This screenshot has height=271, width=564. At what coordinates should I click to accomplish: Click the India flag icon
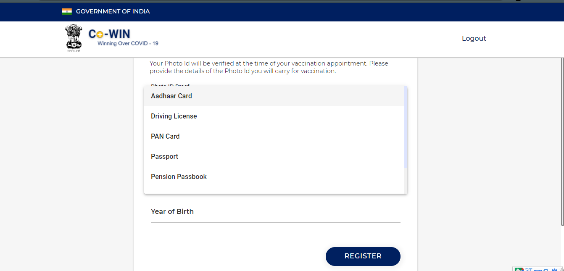click(67, 11)
